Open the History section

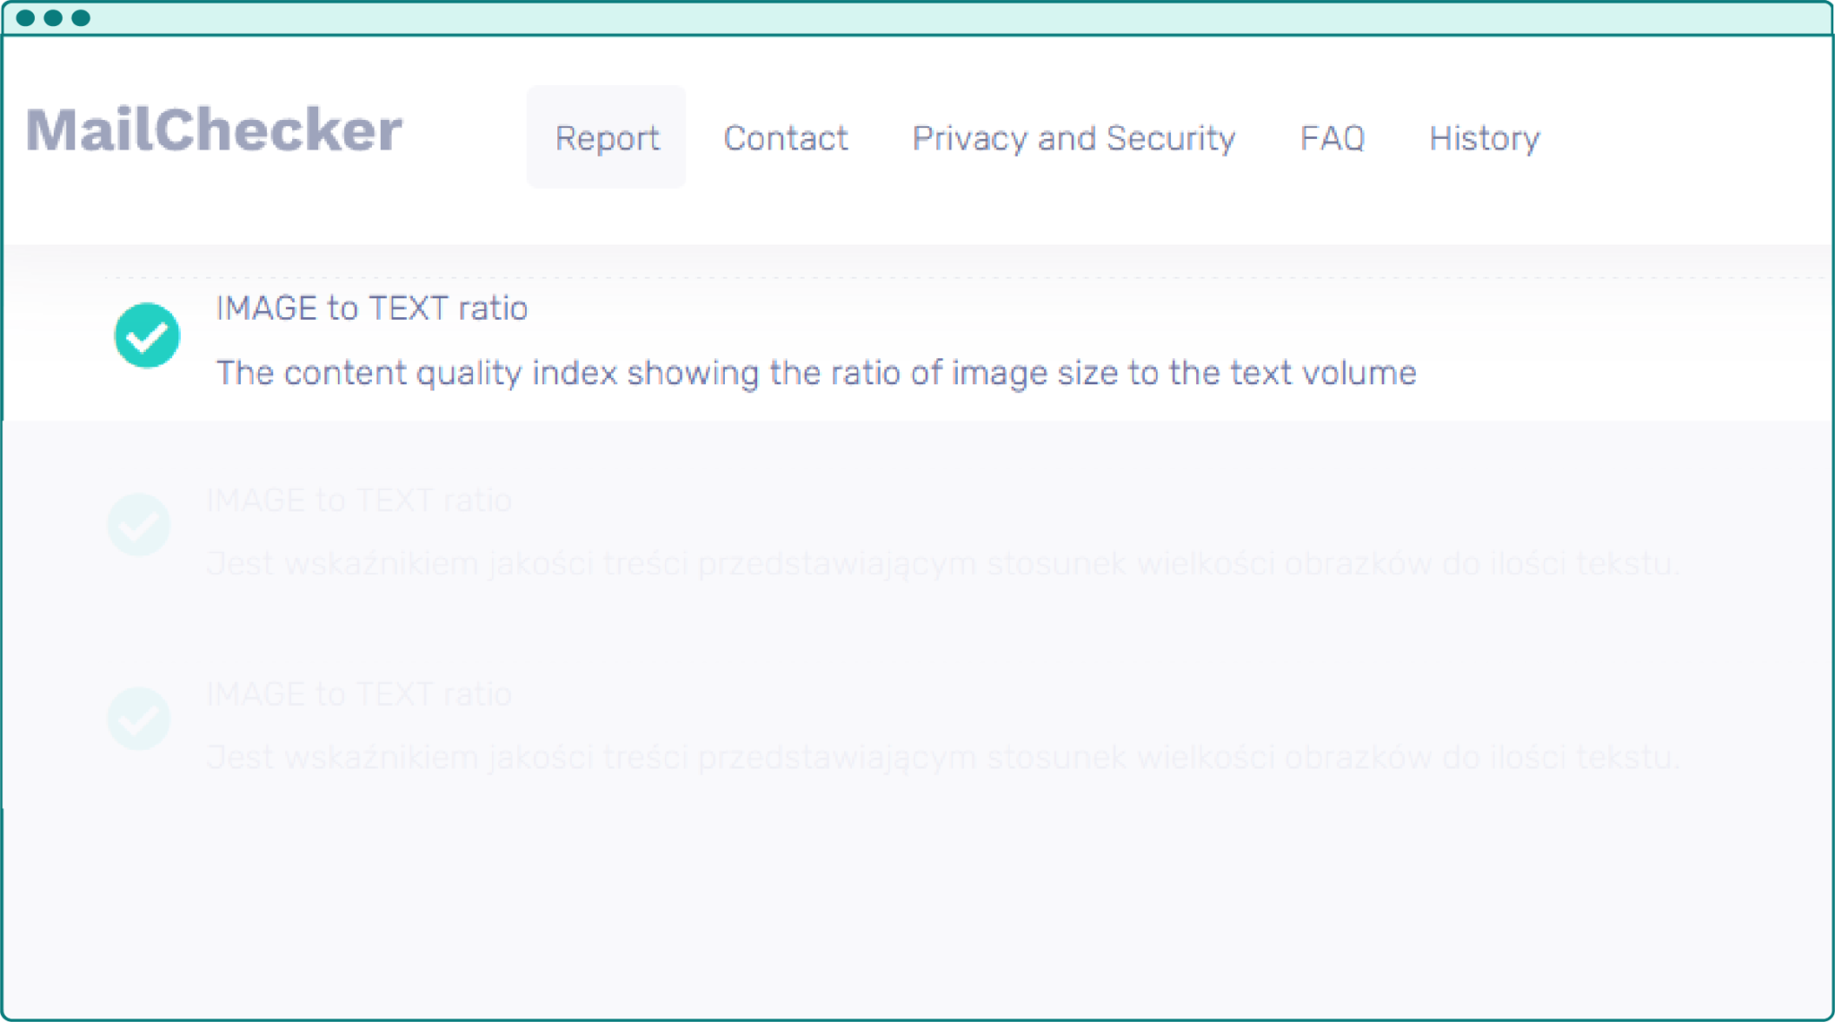(x=1484, y=138)
